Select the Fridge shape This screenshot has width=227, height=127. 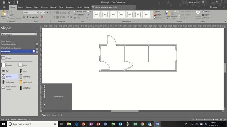[6, 58]
